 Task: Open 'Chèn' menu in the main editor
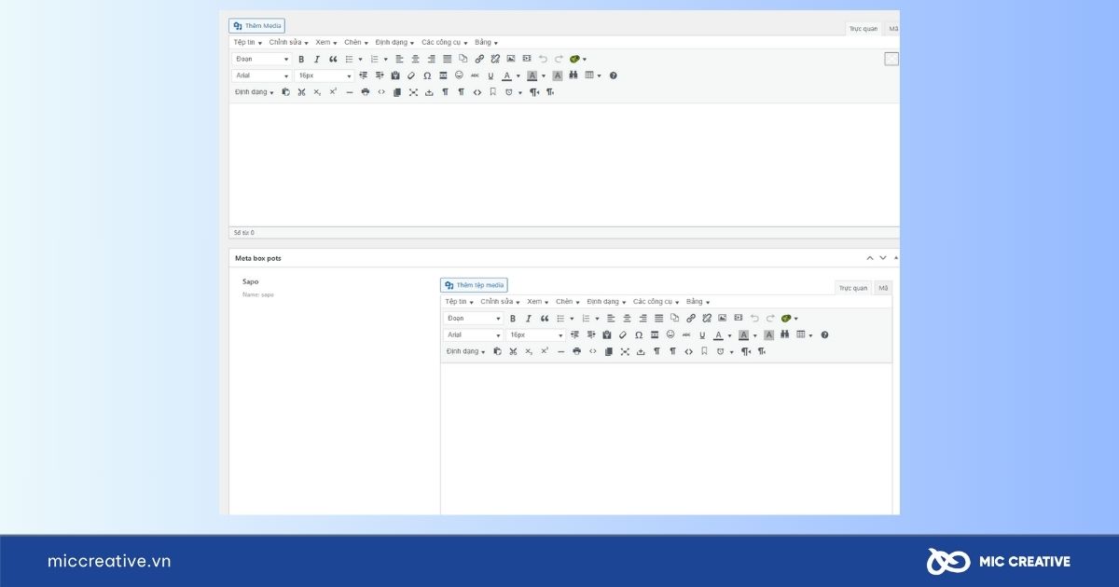point(355,42)
